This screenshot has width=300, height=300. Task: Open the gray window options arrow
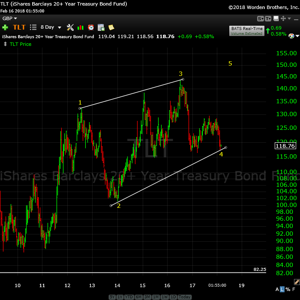(289, 18)
